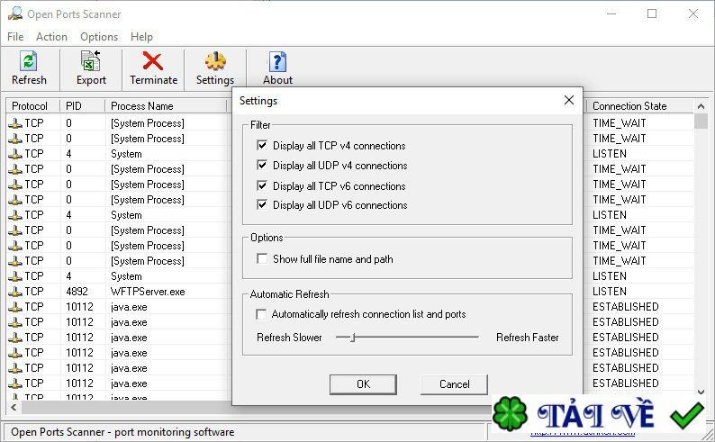Image resolution: width=715 pixels, height=442 pixels.
Task: Click the red Terminate toolbar icon
Action: [153, 61]
